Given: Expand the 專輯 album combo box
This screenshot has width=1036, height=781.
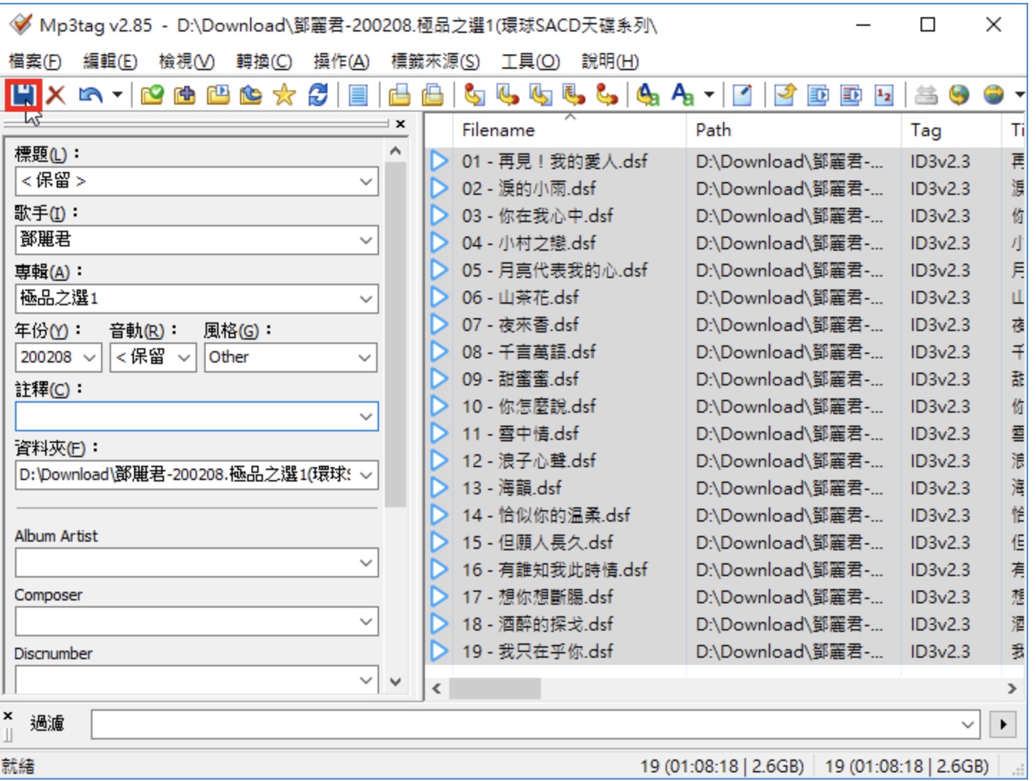Looking at the screenshot, I should pyautogui.click(x=366, y=299).
